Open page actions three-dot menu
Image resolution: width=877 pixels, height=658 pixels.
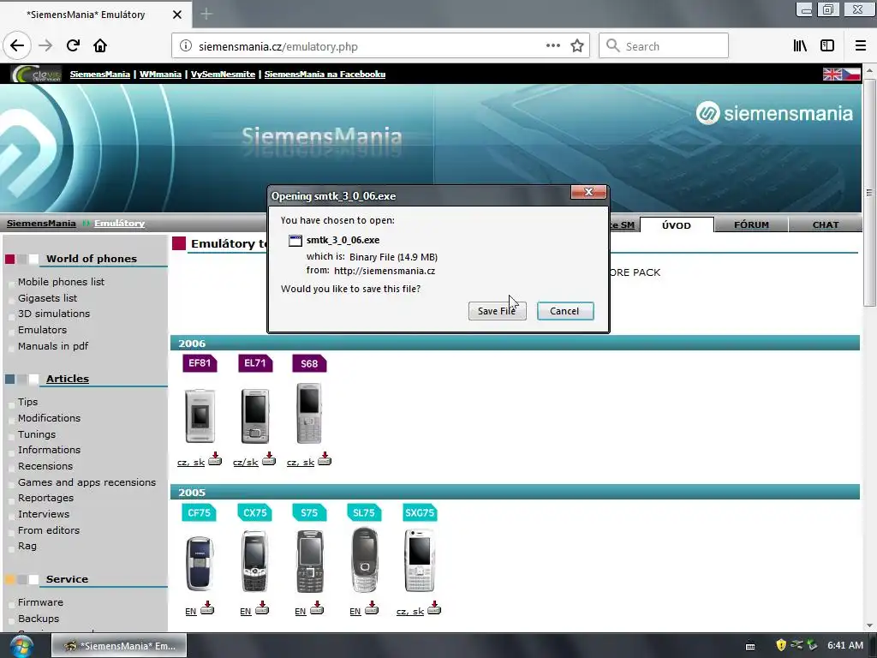[x=552, y=46]
